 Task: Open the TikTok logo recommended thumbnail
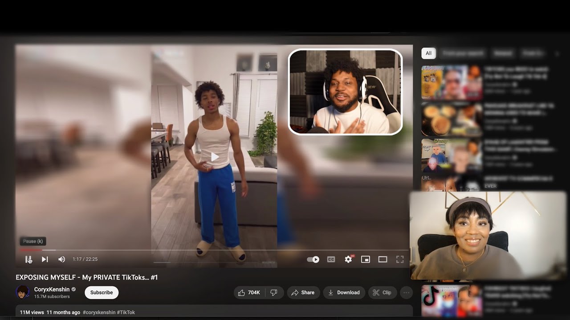point(452,301)
